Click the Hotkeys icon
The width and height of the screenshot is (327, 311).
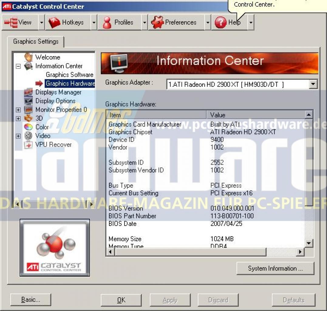point(54,22)
